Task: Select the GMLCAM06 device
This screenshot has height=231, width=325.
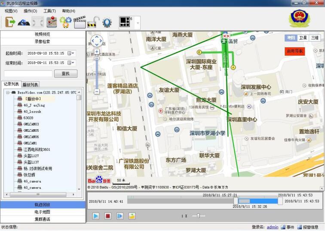Action: 31,137
